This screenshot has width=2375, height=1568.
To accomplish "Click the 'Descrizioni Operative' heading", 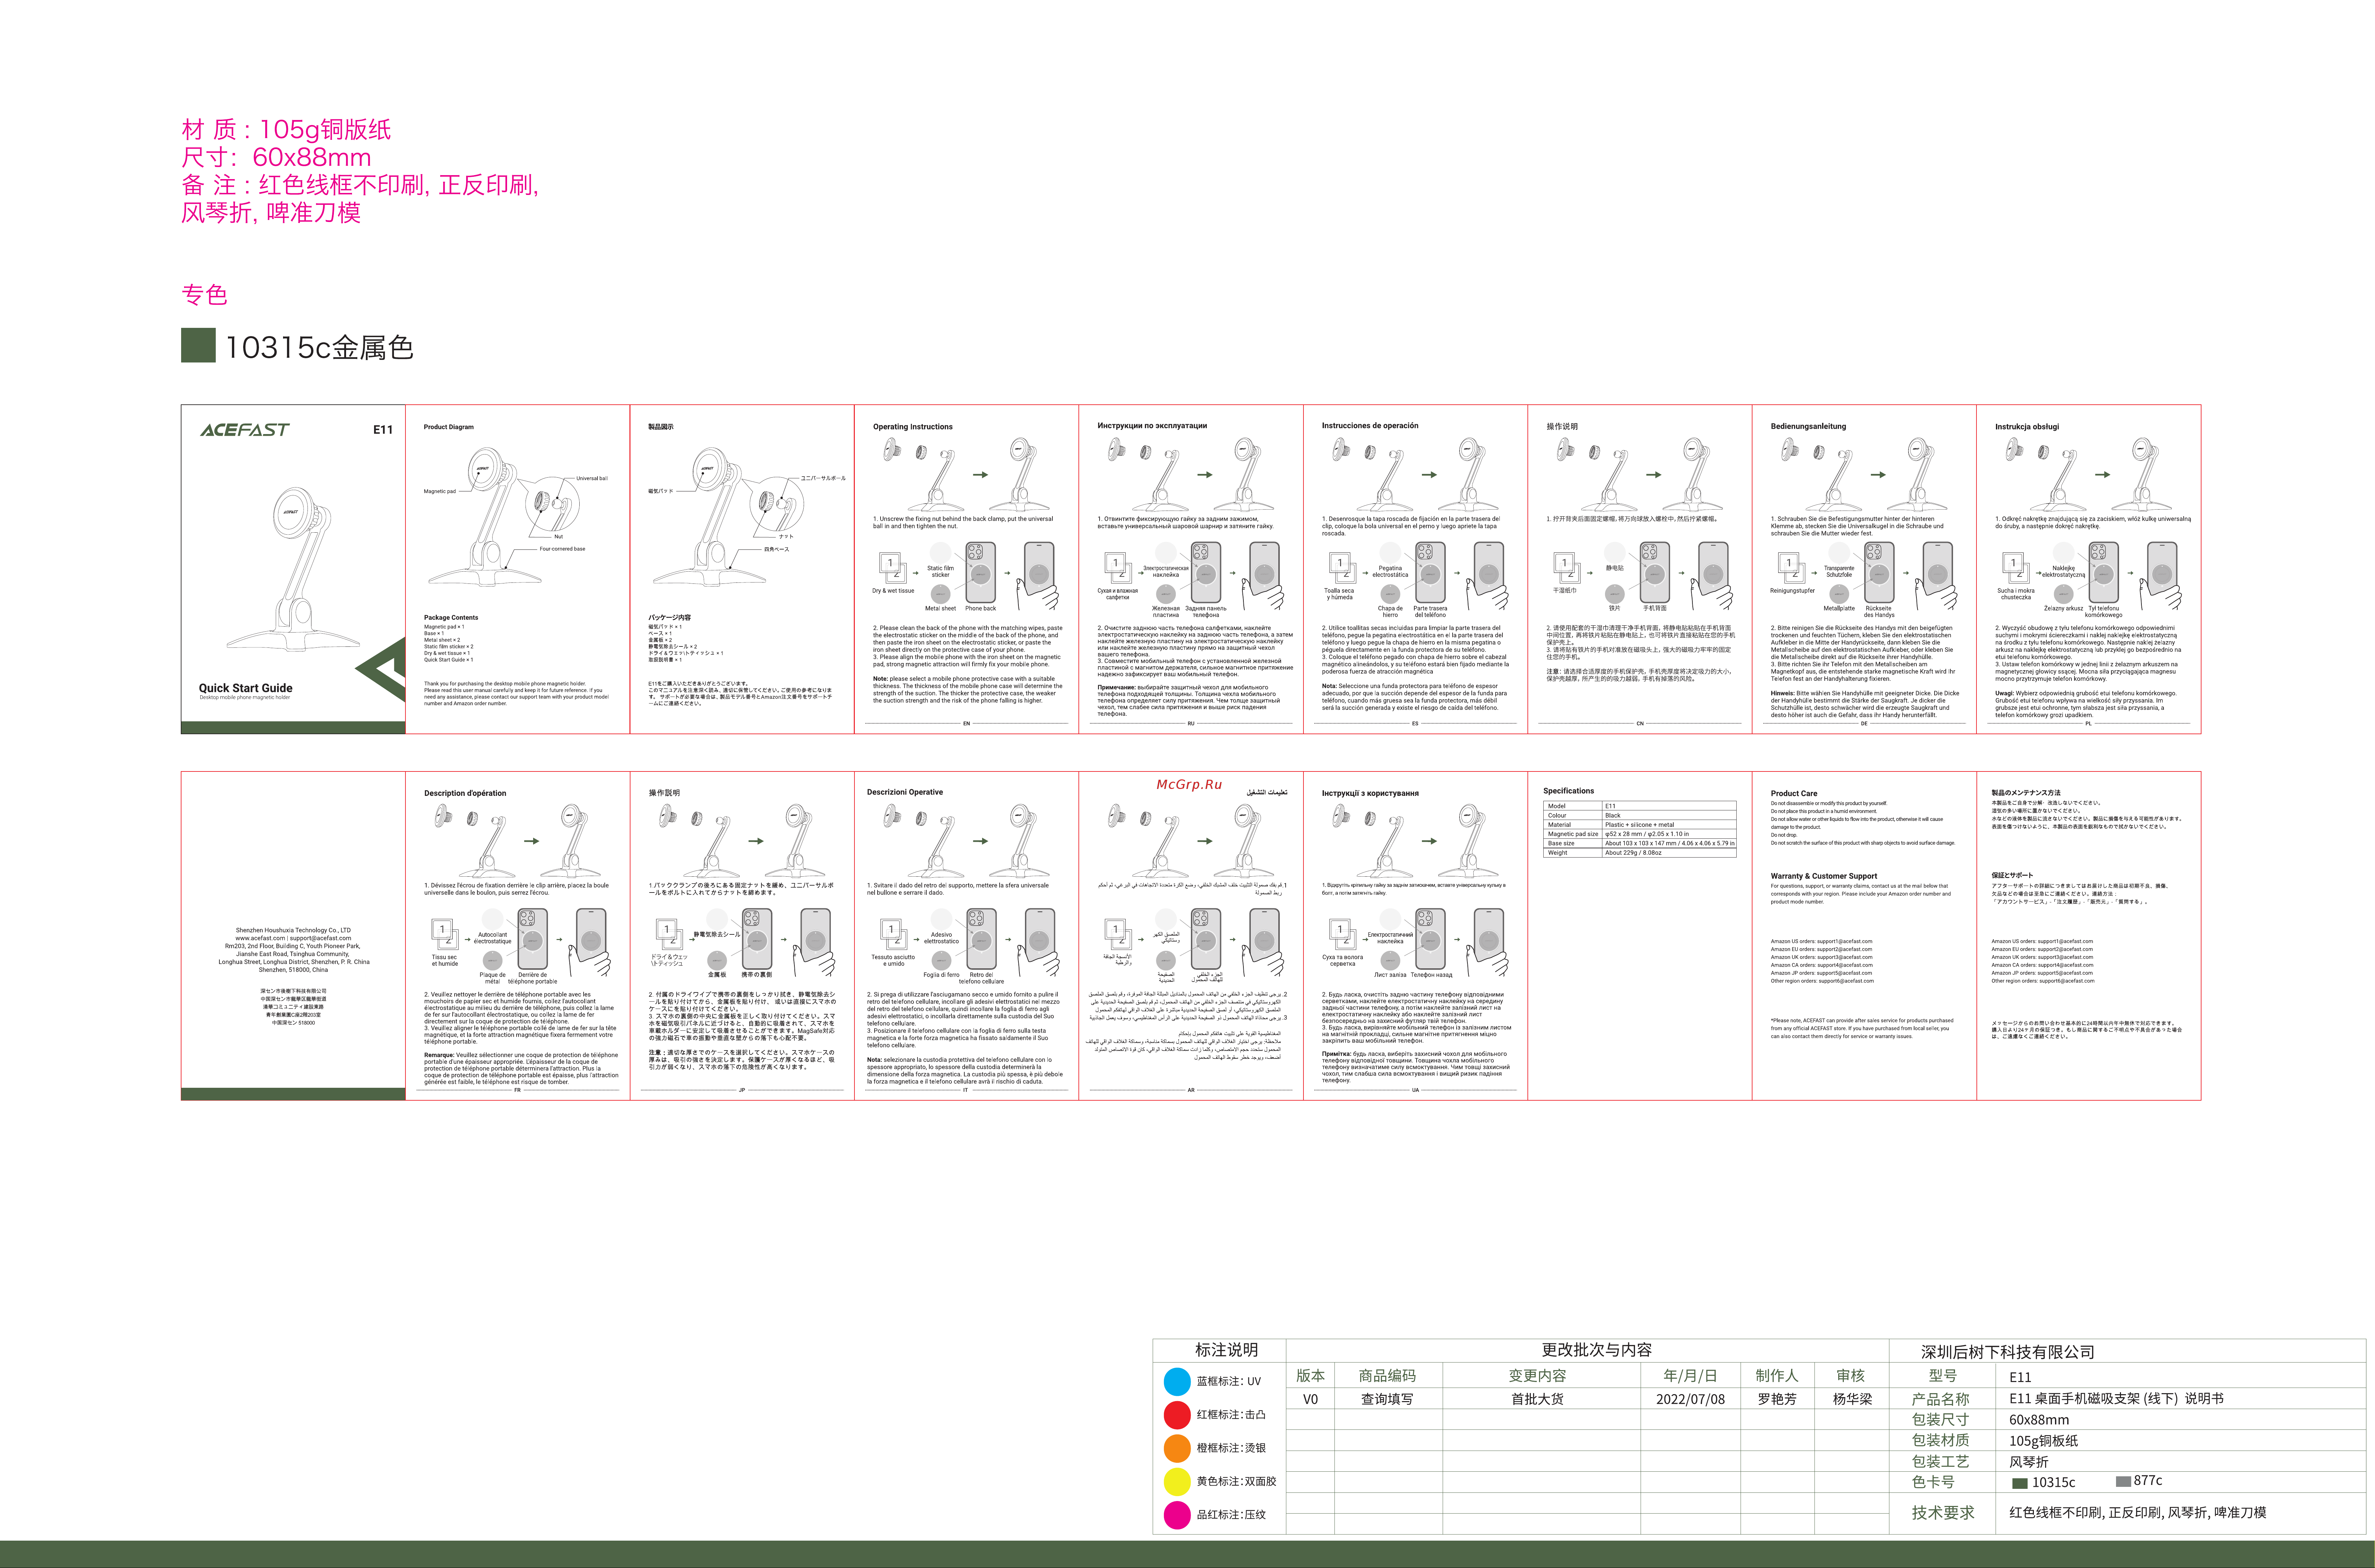I will coord(905,792).
